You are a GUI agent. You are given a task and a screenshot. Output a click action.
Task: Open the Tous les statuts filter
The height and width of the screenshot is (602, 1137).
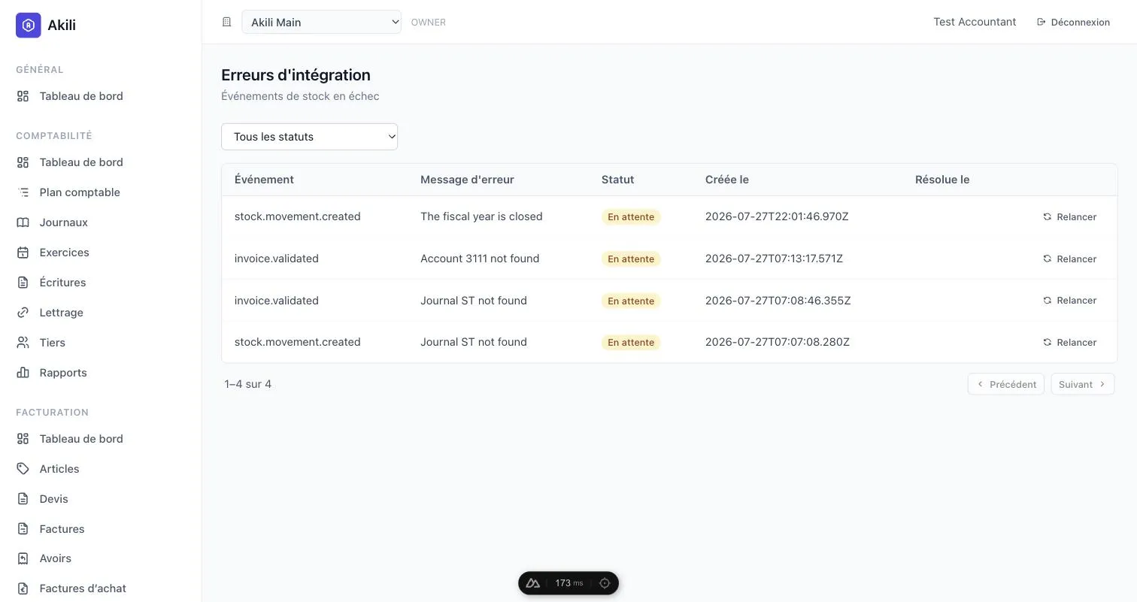[309, 137]
